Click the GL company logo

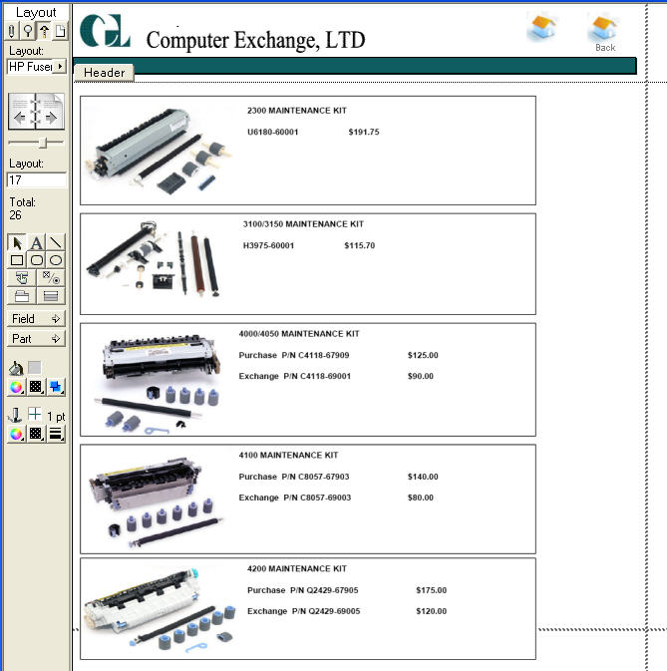[106, 30]
